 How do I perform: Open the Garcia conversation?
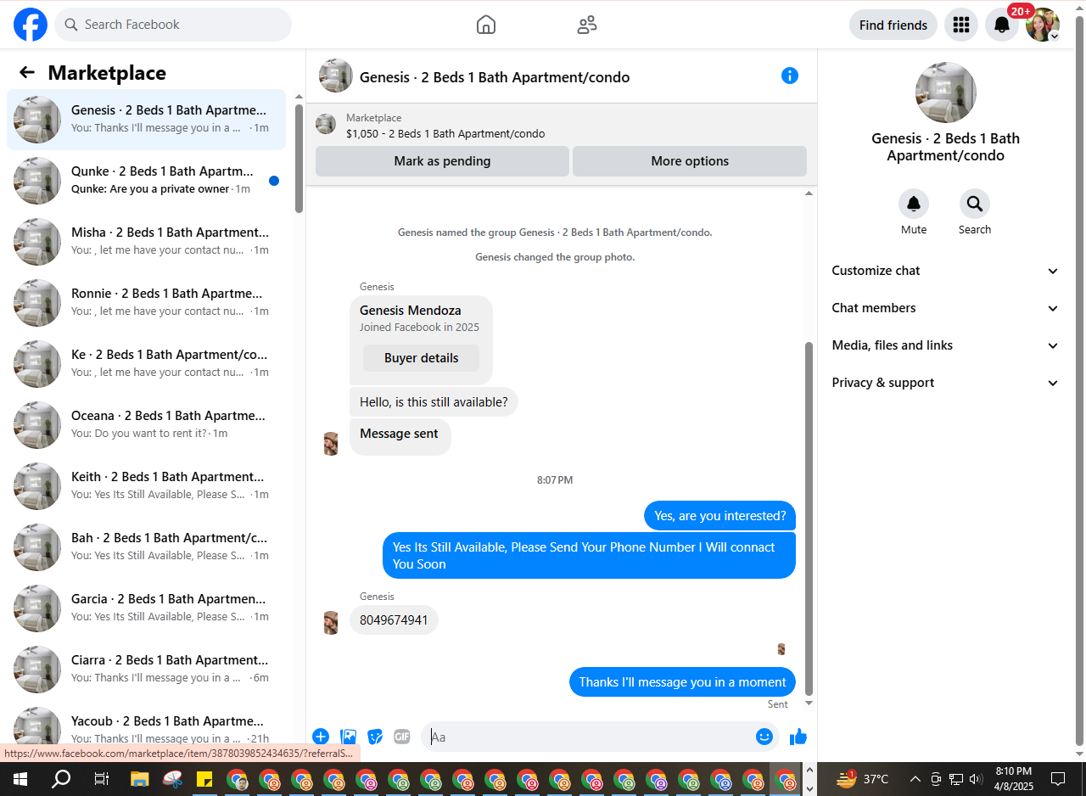click(x=146, y=608)
